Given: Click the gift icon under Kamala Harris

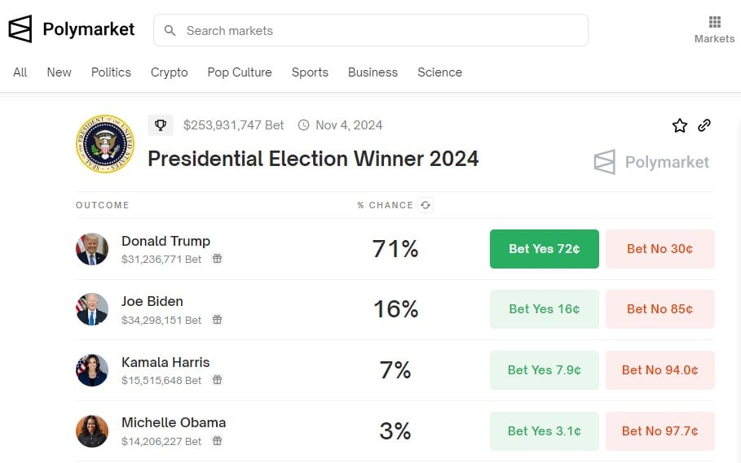Looking at the screenshot, I should pos(217,380).
